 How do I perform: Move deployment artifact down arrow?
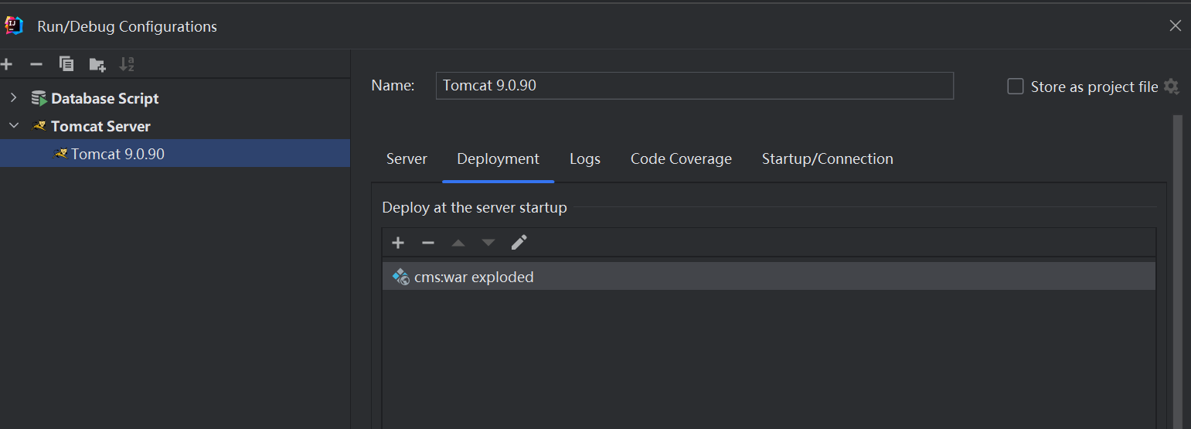pyautogui.click(x=488, y=243)
